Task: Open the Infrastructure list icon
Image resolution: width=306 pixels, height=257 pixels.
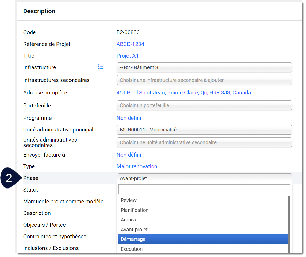Action: point(101,67)
